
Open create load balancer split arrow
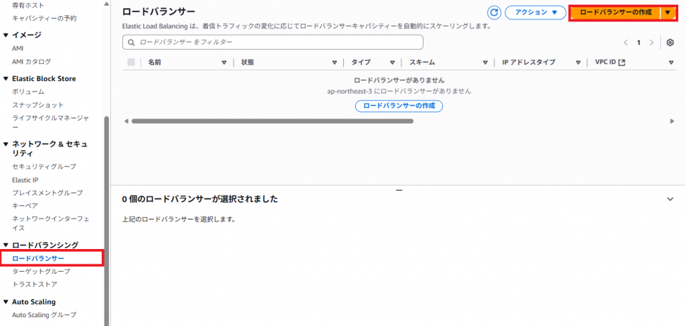[668, 13]
